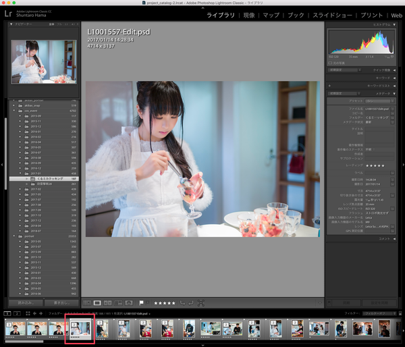Select folder with 261 photos
The width and height of the screenshot is (405, 347).
point(44,184)
